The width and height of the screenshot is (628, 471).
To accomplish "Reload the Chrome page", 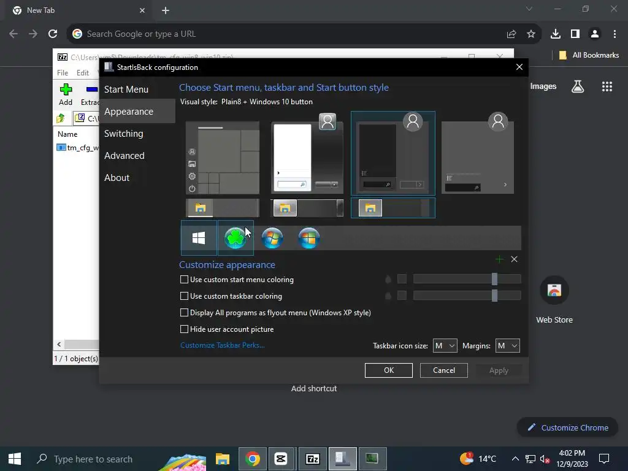I will [53, 34].
